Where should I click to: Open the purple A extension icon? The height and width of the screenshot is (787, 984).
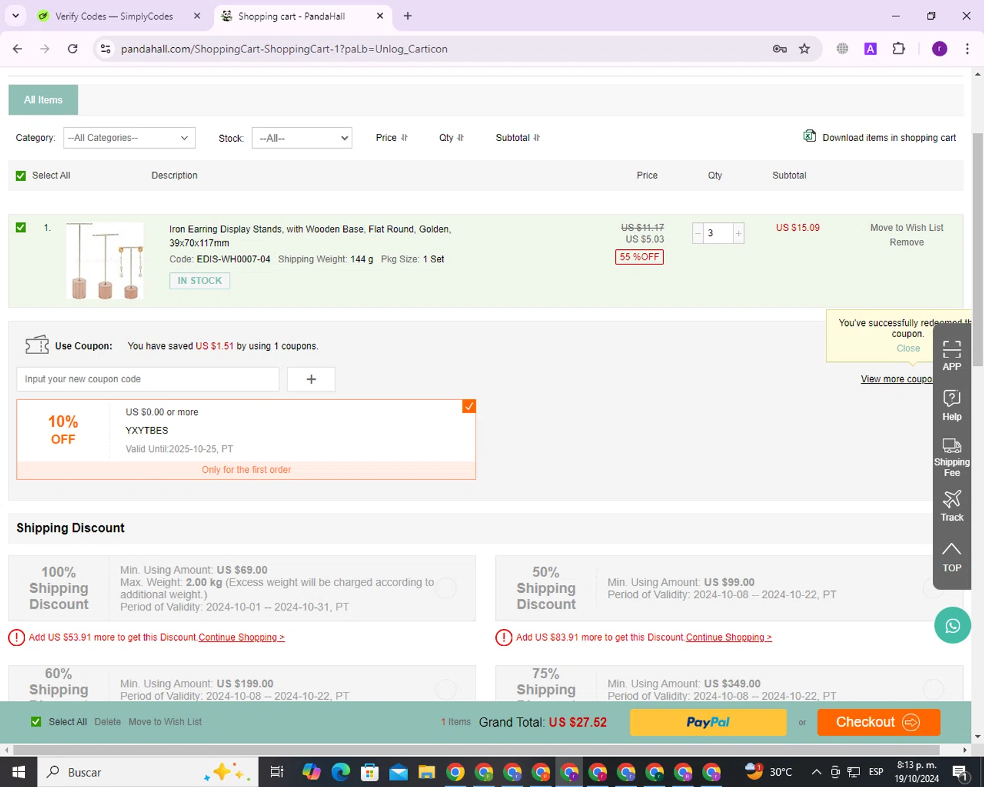point(871,49)
